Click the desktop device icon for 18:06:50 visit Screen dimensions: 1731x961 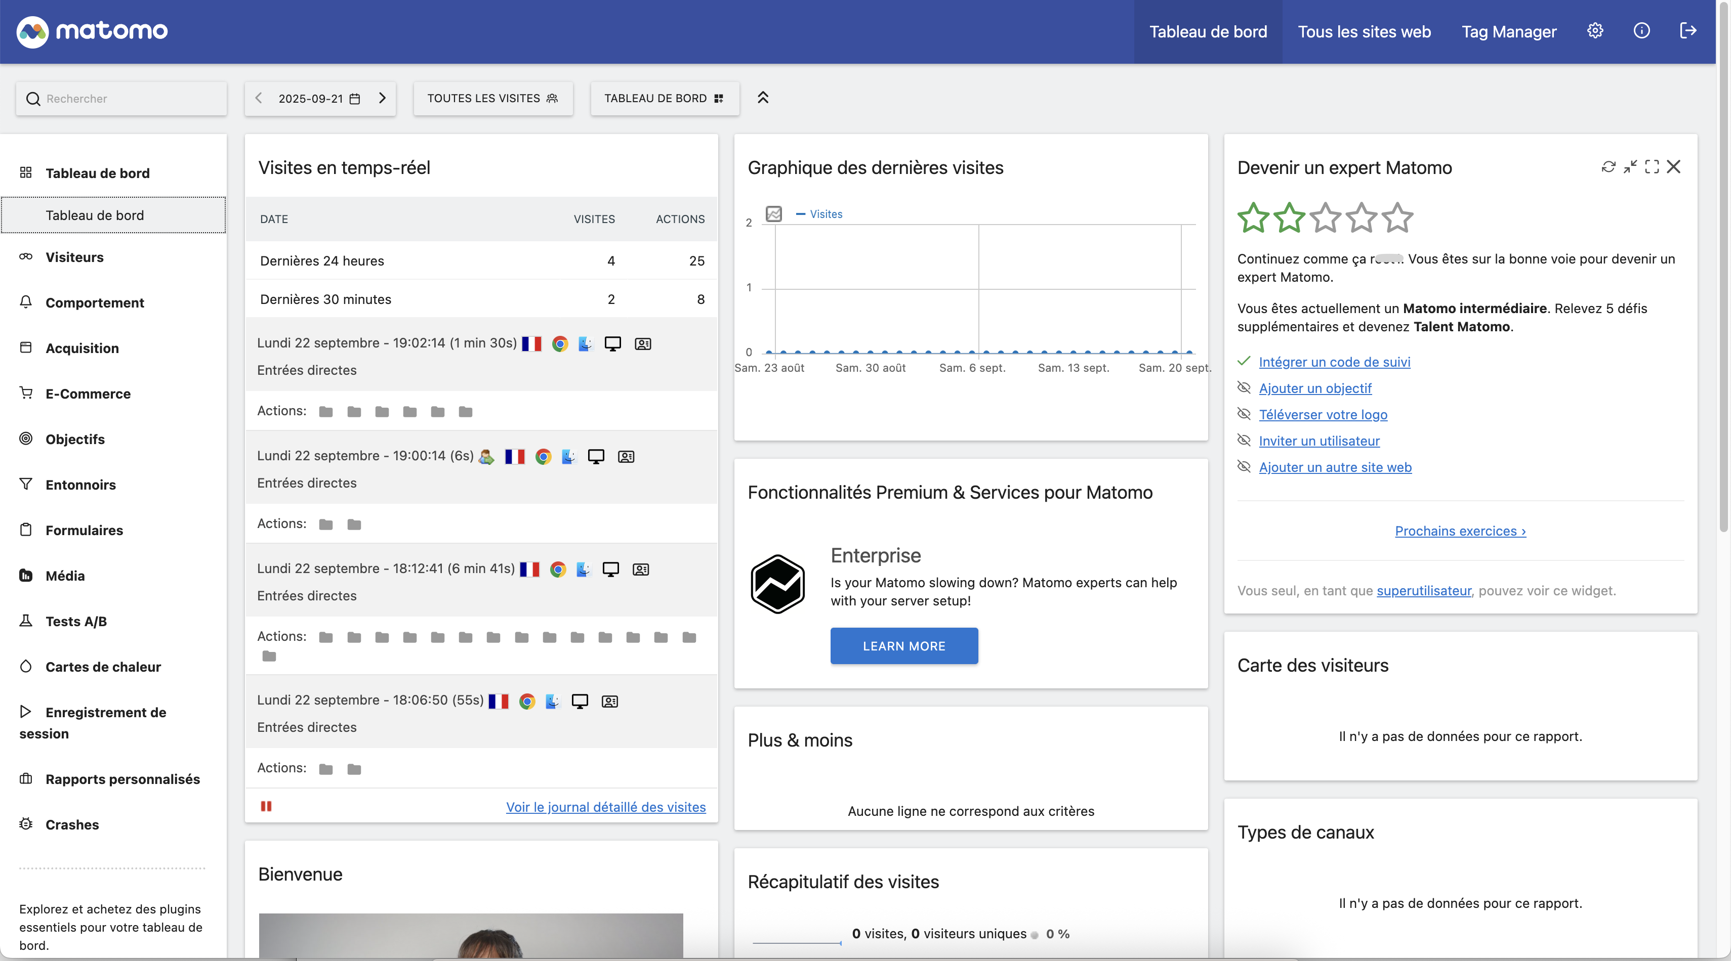click(580, 701)
